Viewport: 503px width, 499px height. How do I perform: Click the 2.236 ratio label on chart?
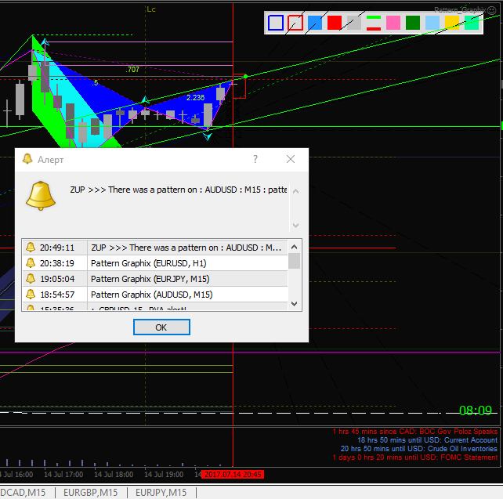(195, 97)
